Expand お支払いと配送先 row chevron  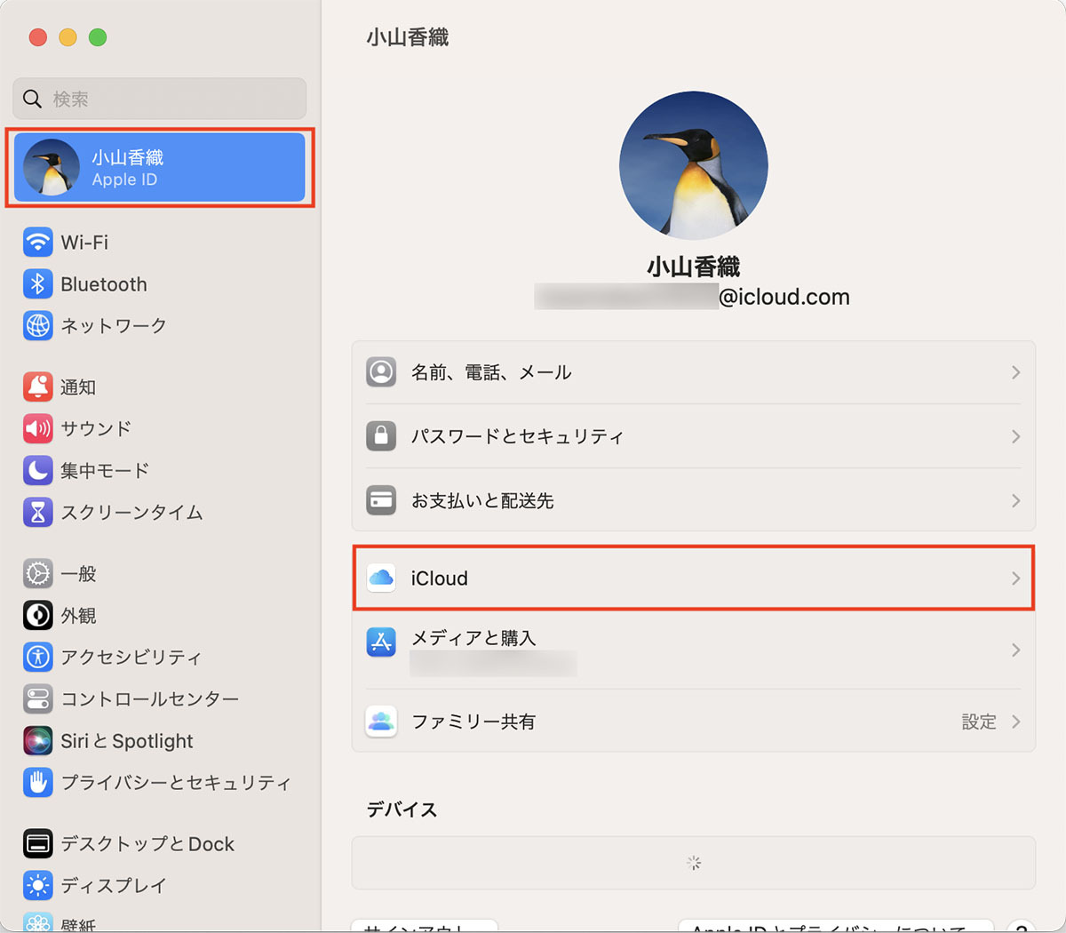click(x=1015, y=501)
